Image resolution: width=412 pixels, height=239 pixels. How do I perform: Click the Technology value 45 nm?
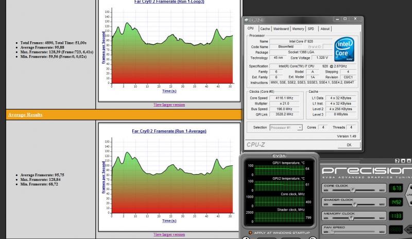click(x=278, y=58)
